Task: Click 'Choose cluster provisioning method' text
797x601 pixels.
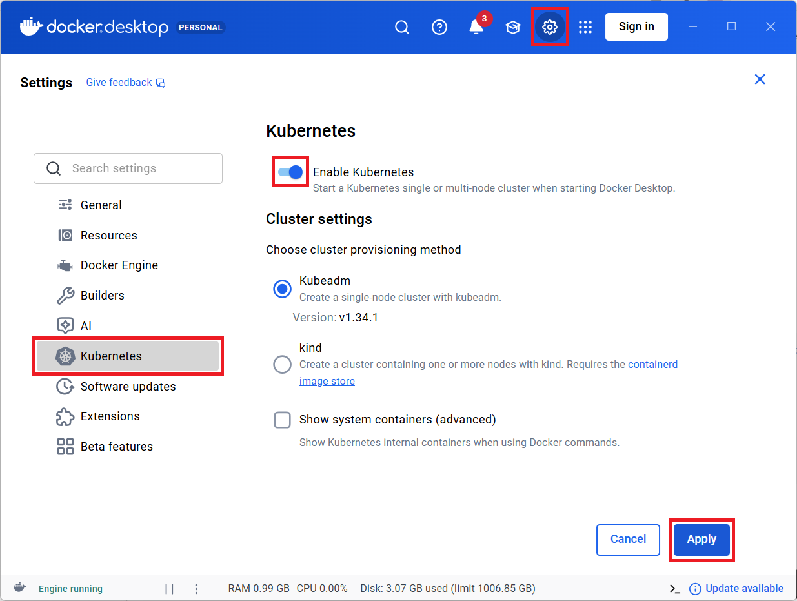Action: point(363,250)
